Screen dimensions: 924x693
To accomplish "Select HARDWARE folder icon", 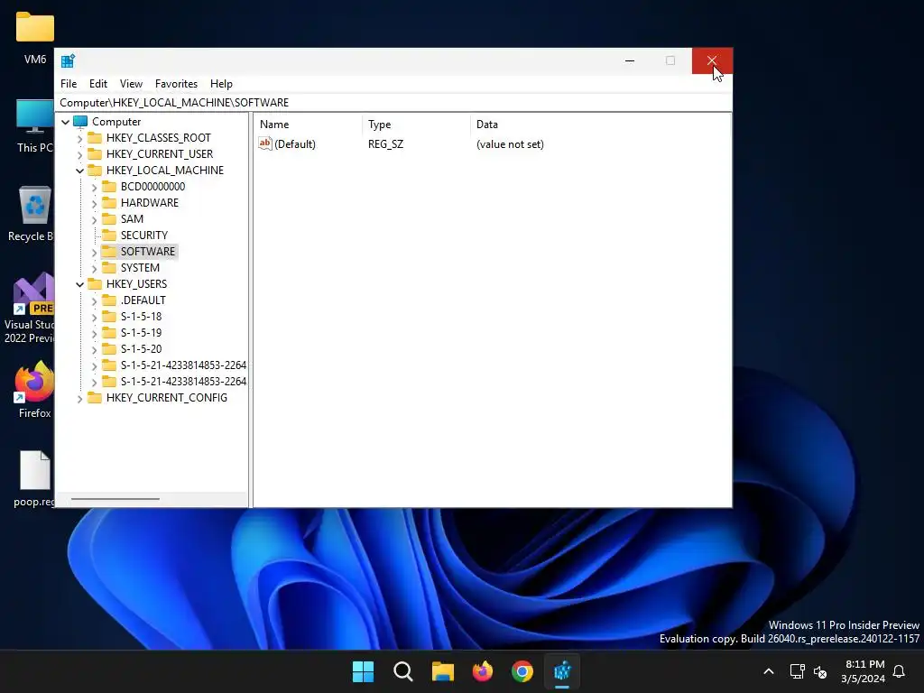I will 109,203.
